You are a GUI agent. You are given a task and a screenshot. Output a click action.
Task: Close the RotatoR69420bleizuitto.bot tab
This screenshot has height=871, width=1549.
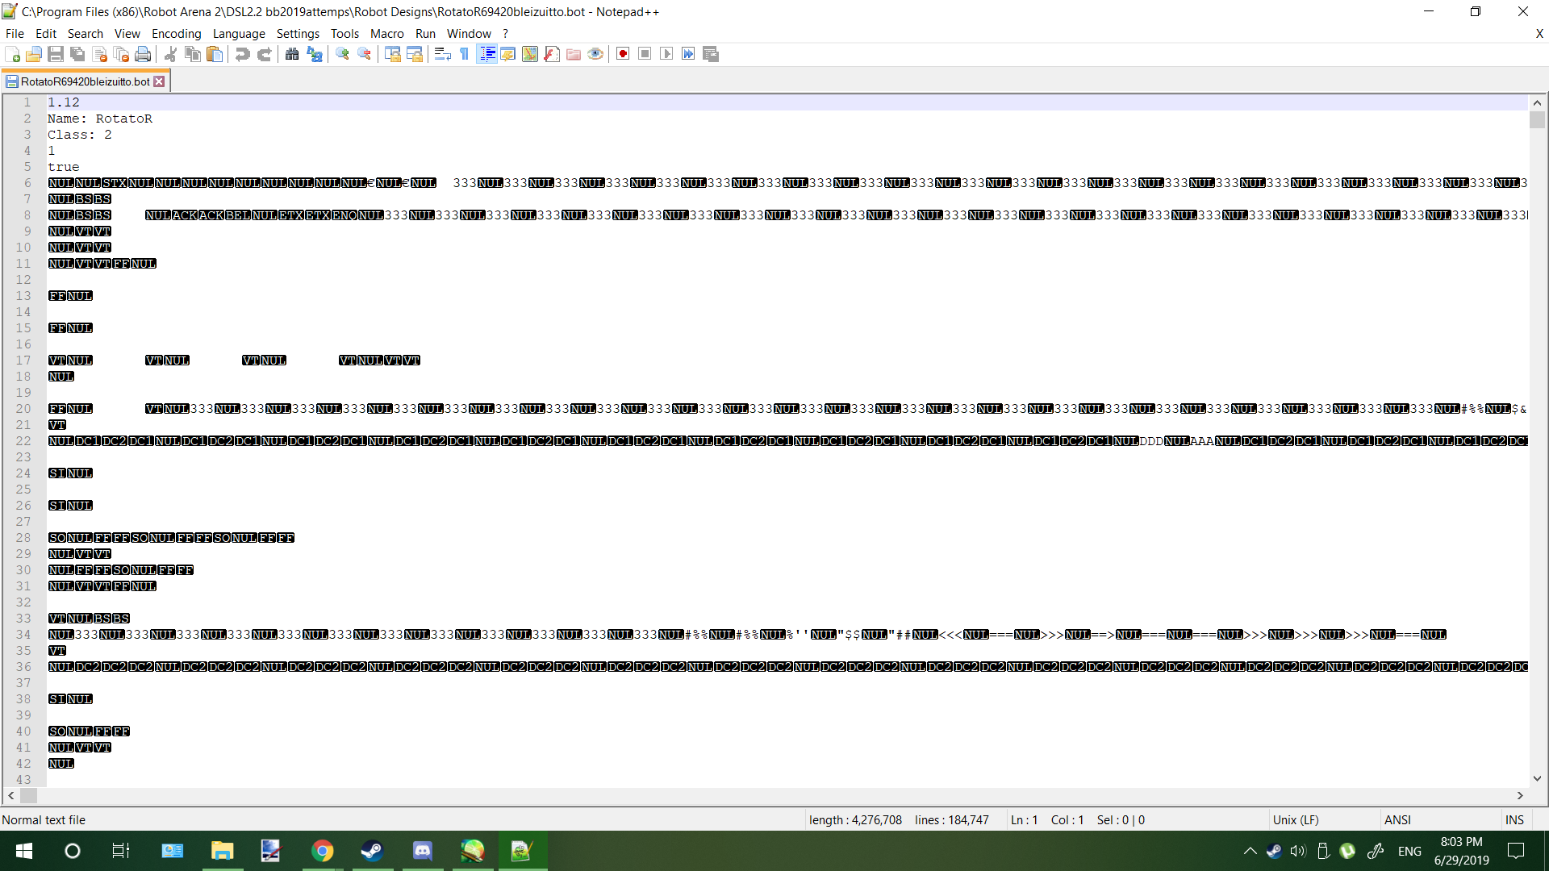[159, 81]
